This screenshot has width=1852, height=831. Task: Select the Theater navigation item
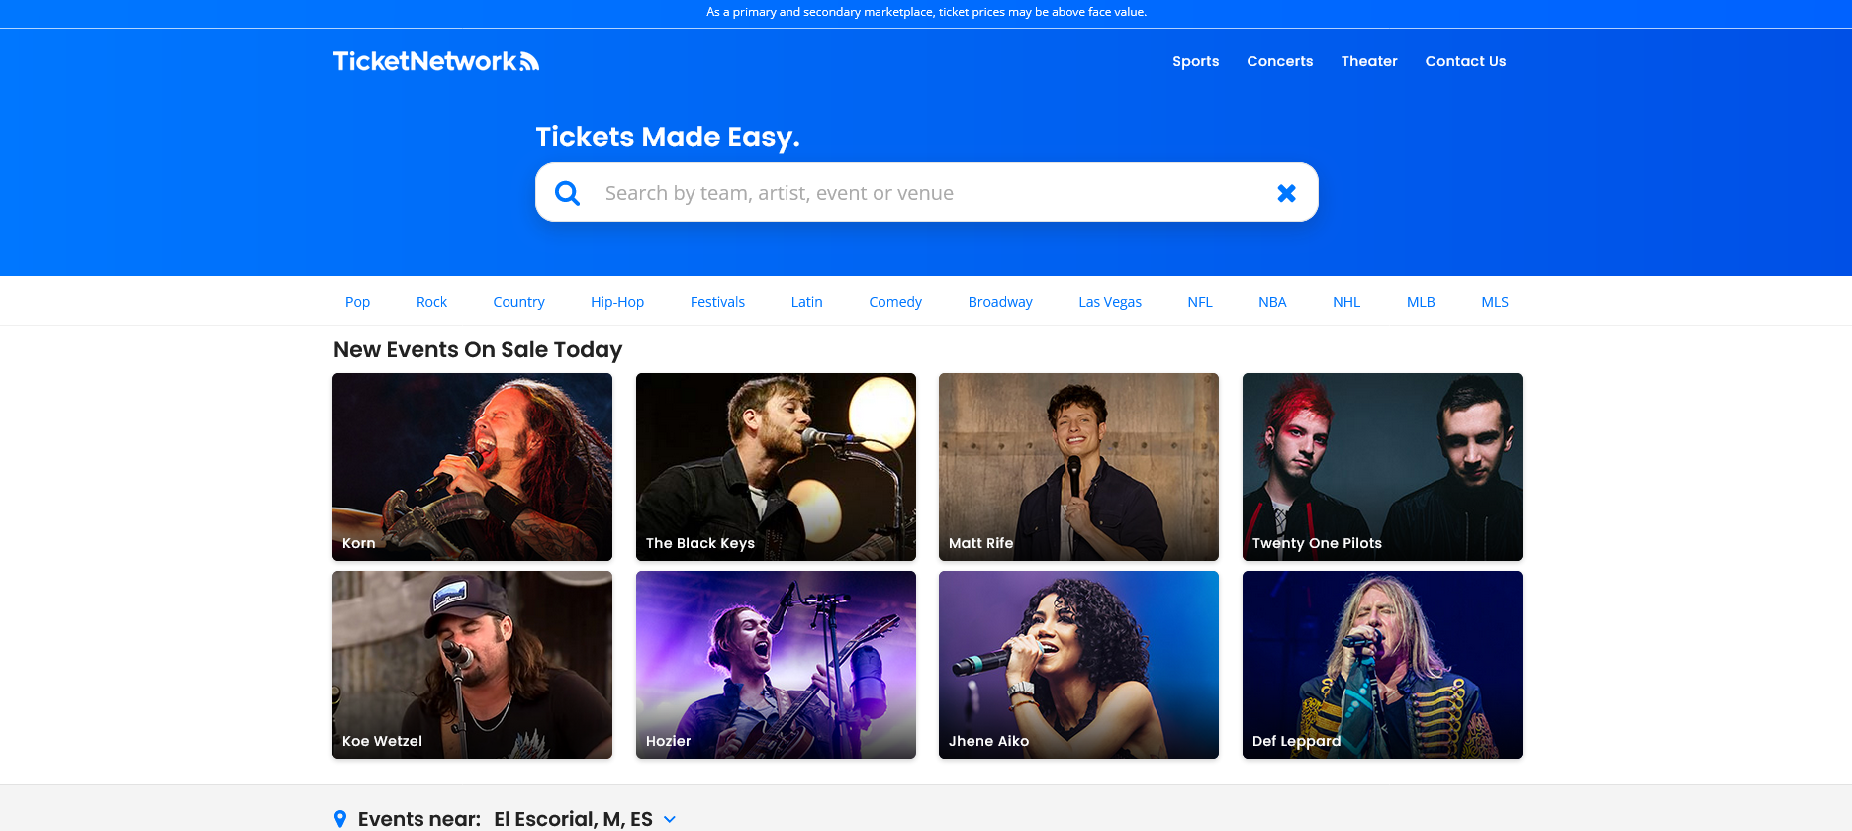pos(1369,61)
